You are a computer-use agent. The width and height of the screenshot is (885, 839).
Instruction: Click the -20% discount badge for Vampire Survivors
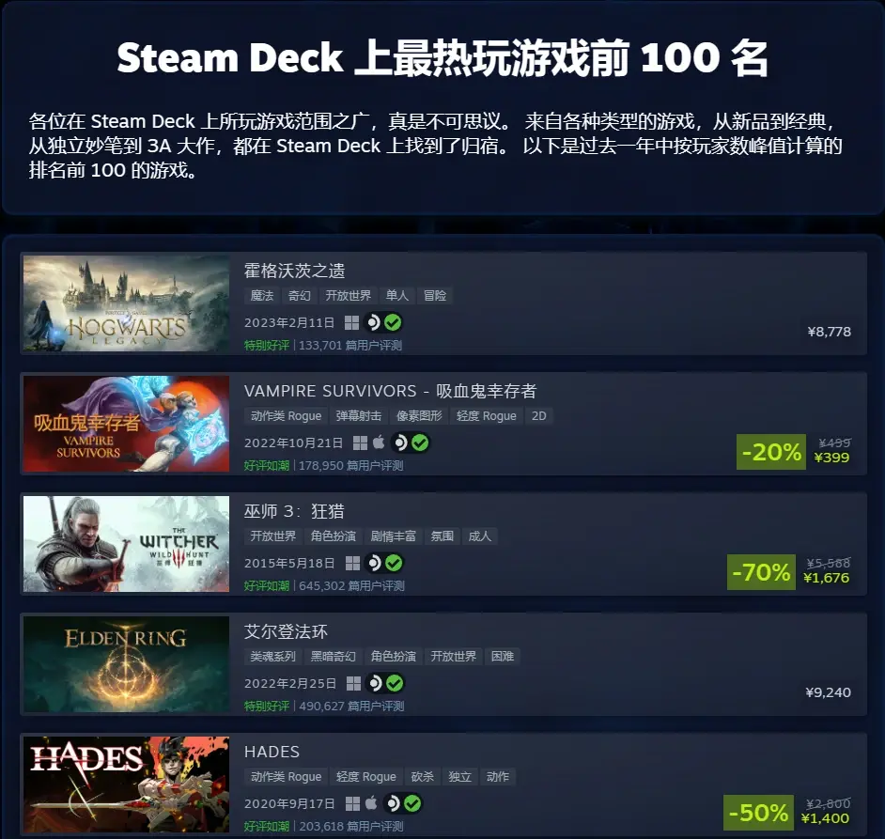(x=771, y=452)
